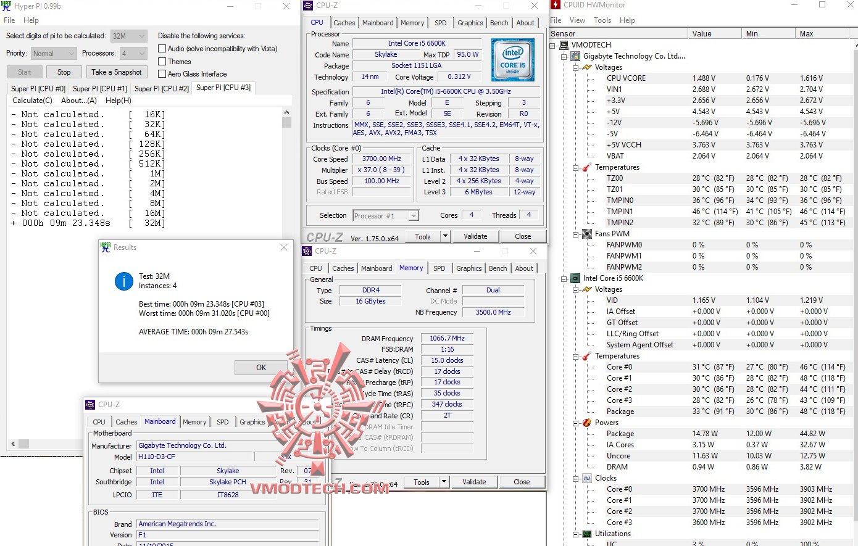
Task: Enable the Audio service checkbox
Action: [x=162, y=49]
